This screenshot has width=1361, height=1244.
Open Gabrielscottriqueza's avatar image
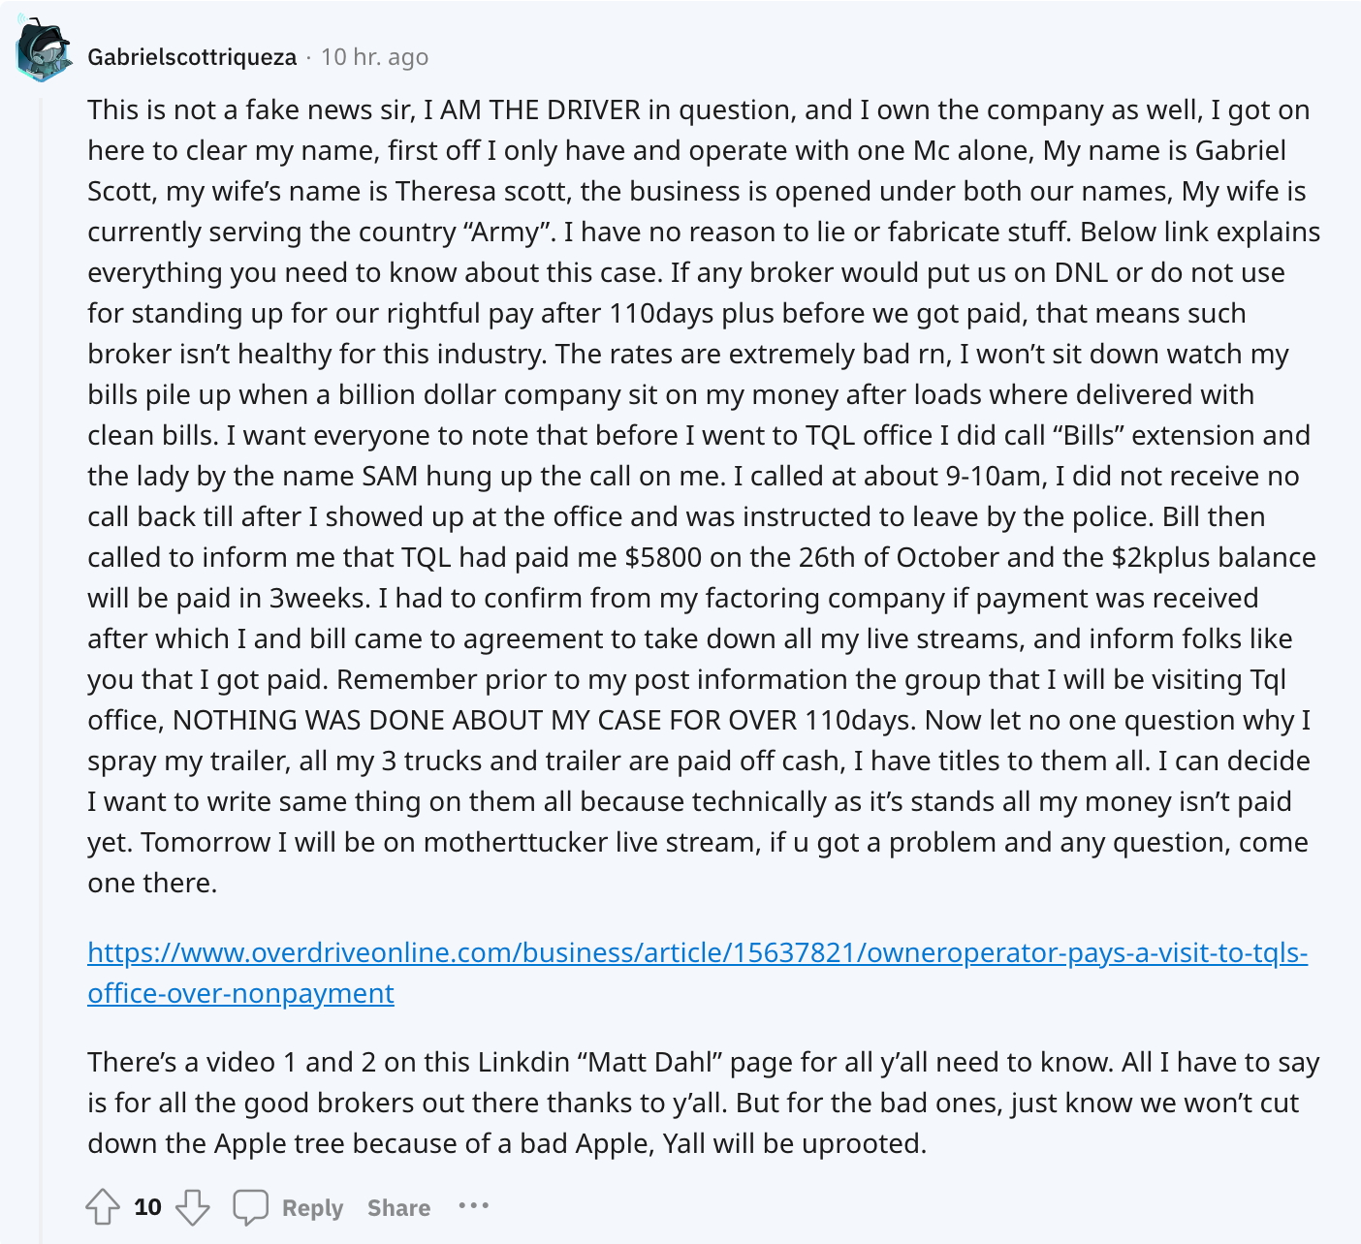point(44,52)
